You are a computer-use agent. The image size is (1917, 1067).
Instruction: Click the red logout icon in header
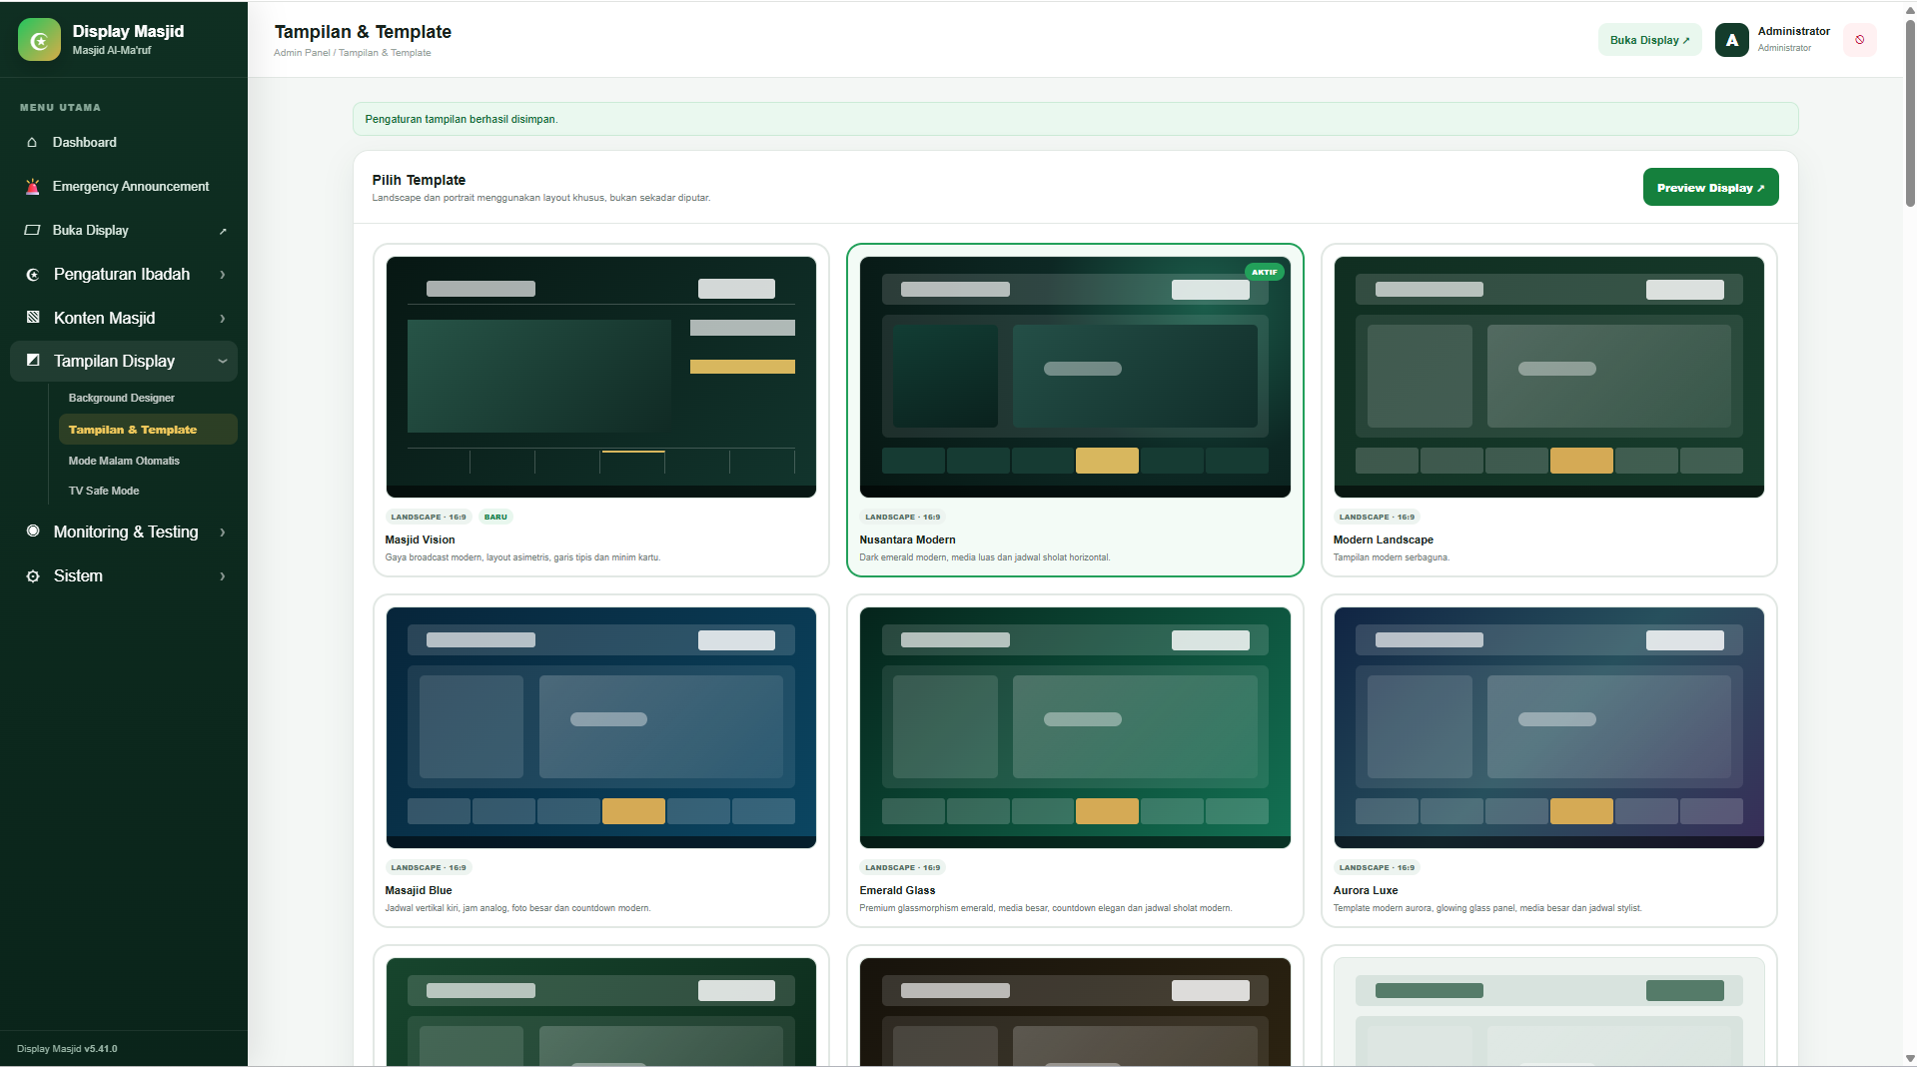[x=1859, y=40]
